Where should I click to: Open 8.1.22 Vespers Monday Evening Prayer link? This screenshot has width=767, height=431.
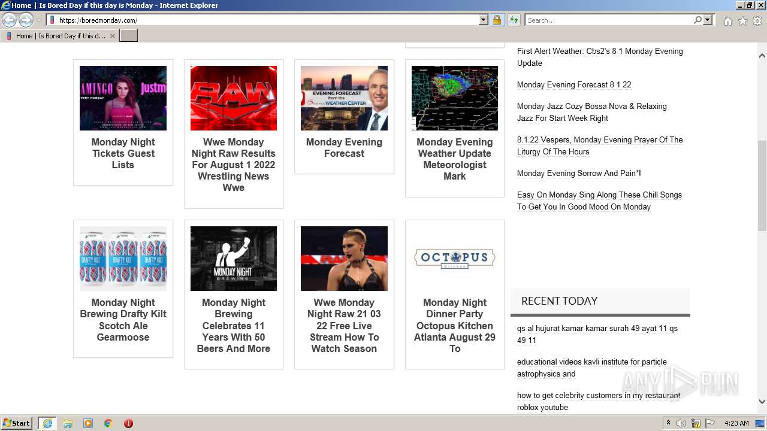tap(600, 145)
